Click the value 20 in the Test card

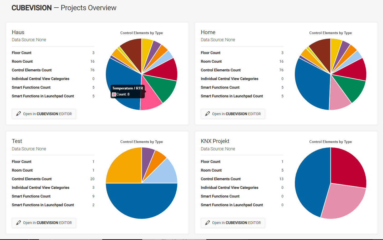92,179
